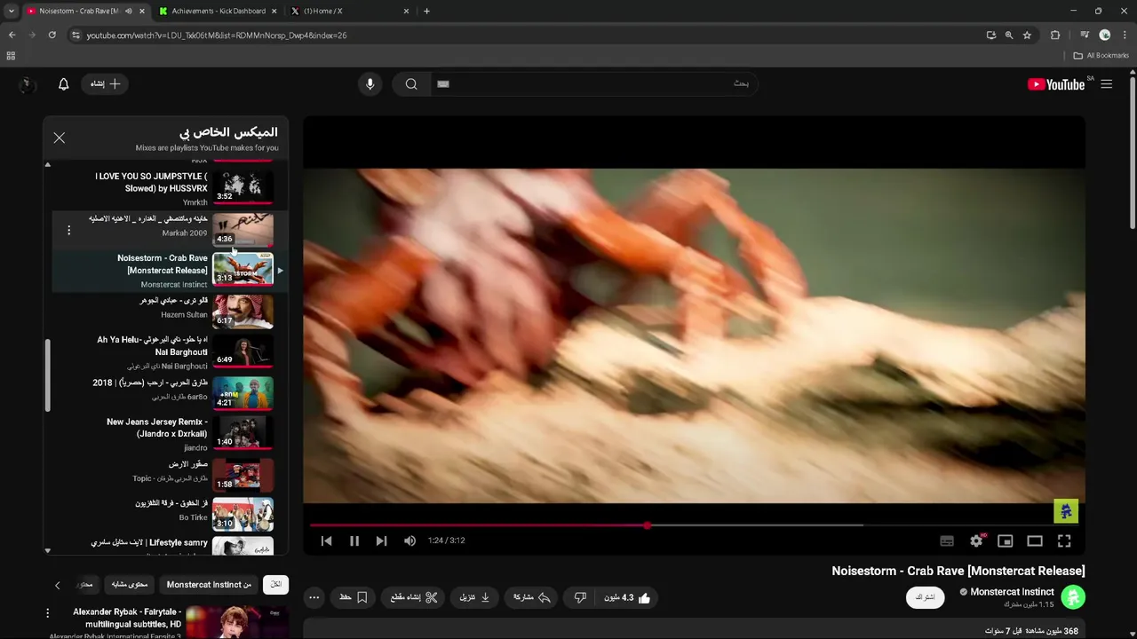Click the YouTube search box
Screen dimensions: 1137x639
click(593, 83)
